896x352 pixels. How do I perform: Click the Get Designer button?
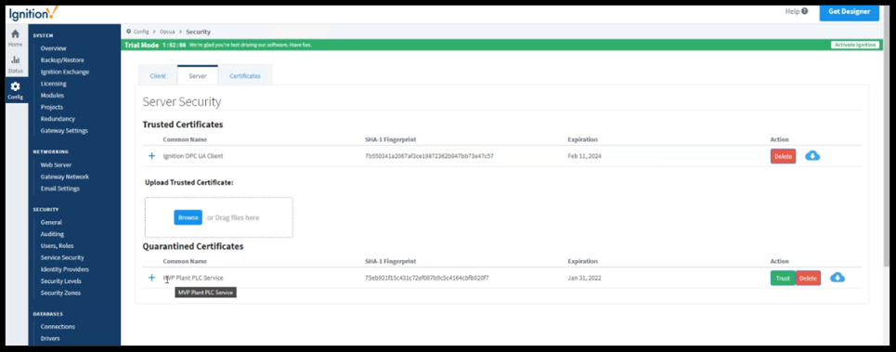pyautogui.click(x=850, y=11)
